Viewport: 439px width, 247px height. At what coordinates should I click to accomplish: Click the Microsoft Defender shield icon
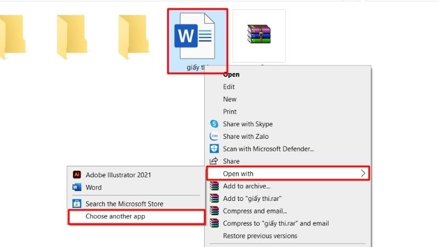(x=215, y=149)
